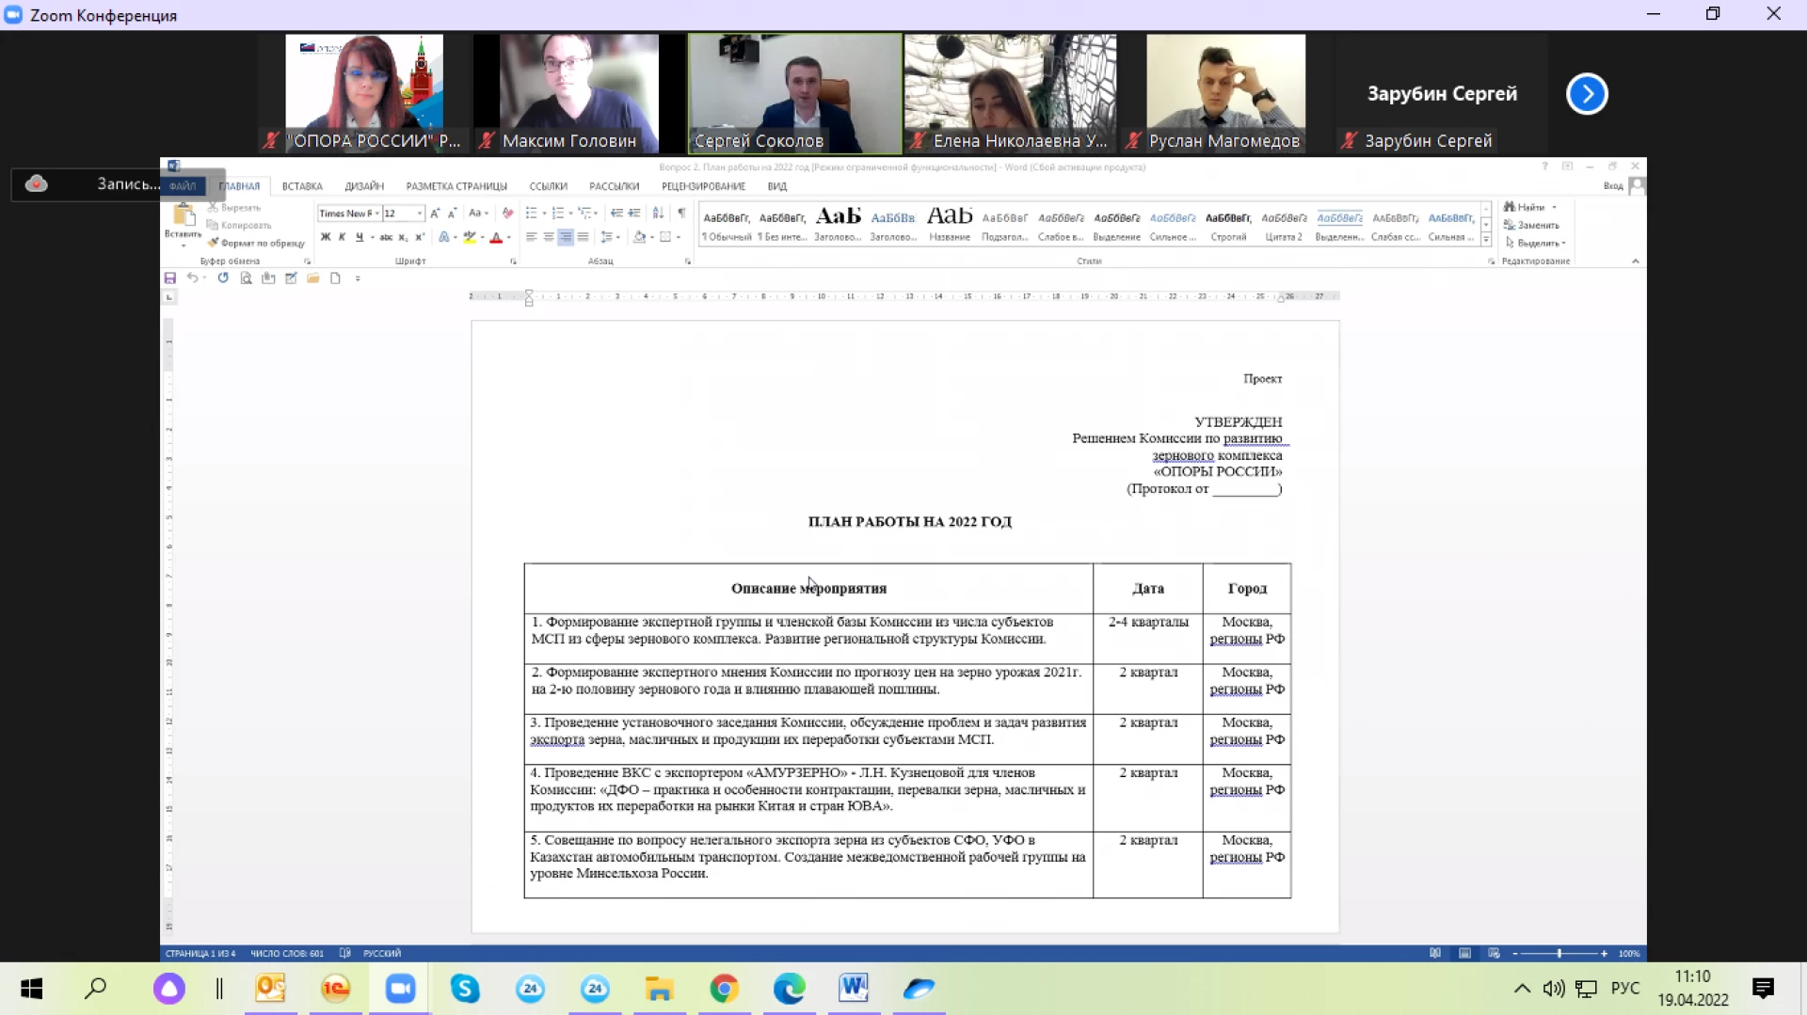Increase paragraph indent
Viewport: 1807px width, 1015px height.
[x=634, y=213]
